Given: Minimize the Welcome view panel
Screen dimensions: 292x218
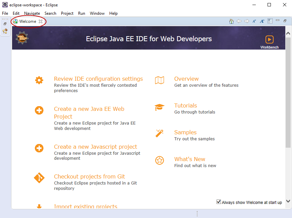Looking at the screenshot, I should (278, 20).
